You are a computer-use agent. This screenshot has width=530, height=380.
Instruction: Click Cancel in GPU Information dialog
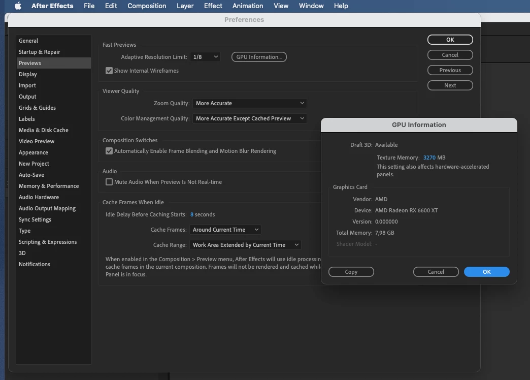point(436,272)
